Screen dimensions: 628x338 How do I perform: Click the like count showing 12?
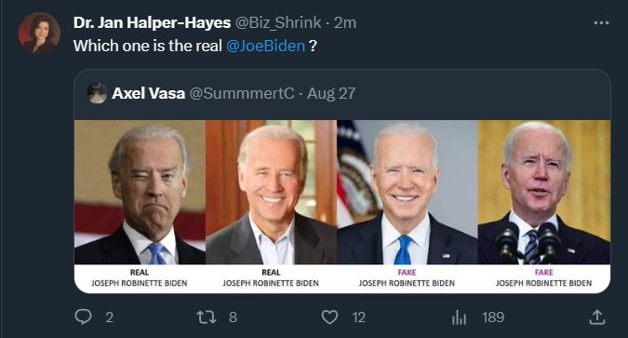[359, 318]
